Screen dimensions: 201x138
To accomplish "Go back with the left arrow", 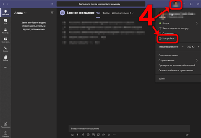I will [3, 4].
